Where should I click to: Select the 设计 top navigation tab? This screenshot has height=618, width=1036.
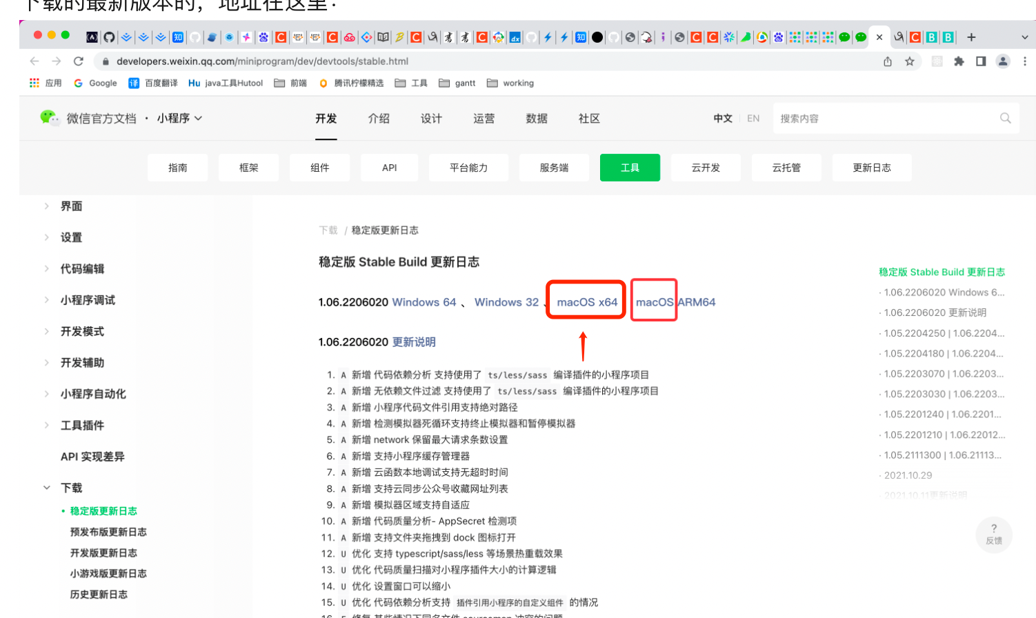[x=431, y=118]
